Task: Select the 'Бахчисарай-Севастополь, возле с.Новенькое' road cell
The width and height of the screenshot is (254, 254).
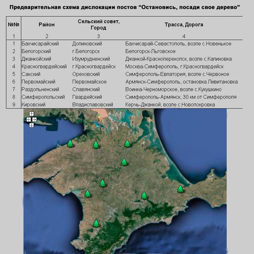Action: (178, 43)
